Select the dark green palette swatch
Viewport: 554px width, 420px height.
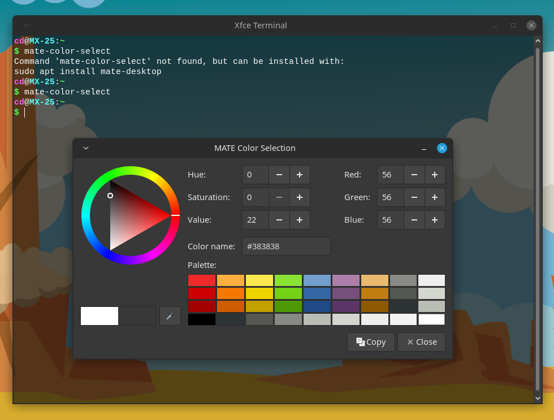point(288,306)
